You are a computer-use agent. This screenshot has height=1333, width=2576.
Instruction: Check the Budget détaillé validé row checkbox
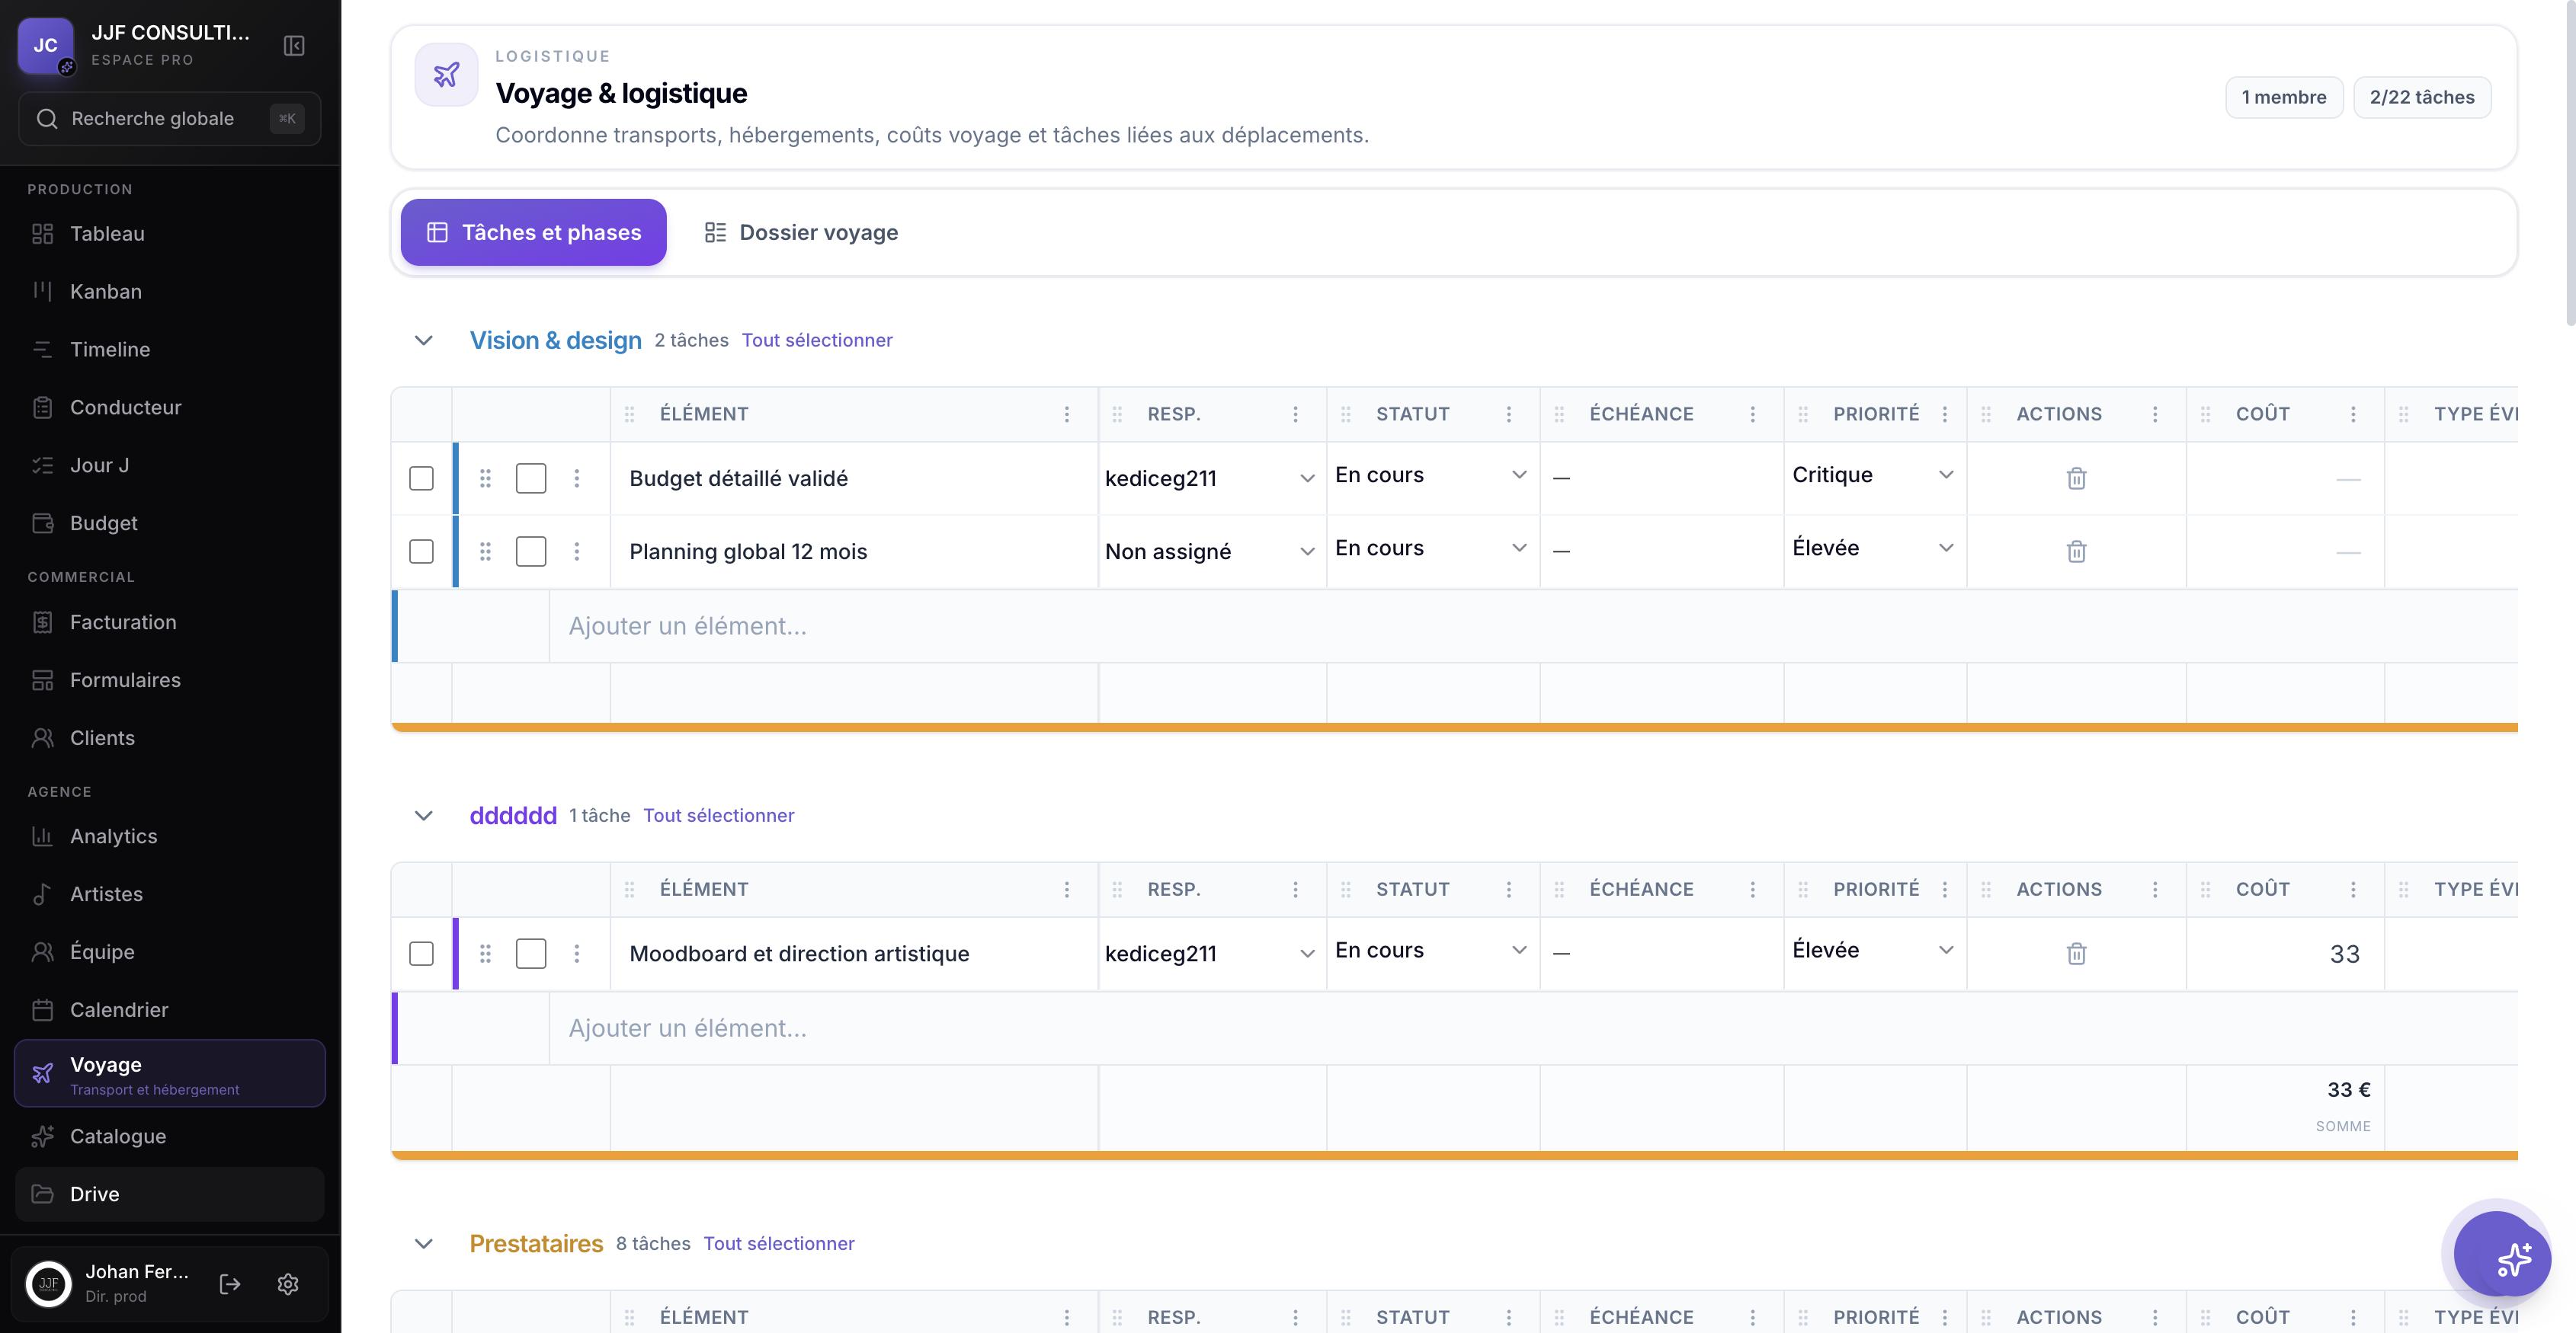pos(421,478)
